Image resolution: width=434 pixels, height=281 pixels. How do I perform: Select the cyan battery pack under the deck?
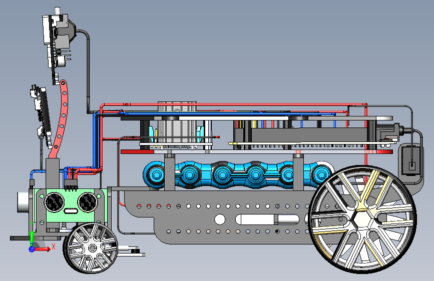(238, 175)
